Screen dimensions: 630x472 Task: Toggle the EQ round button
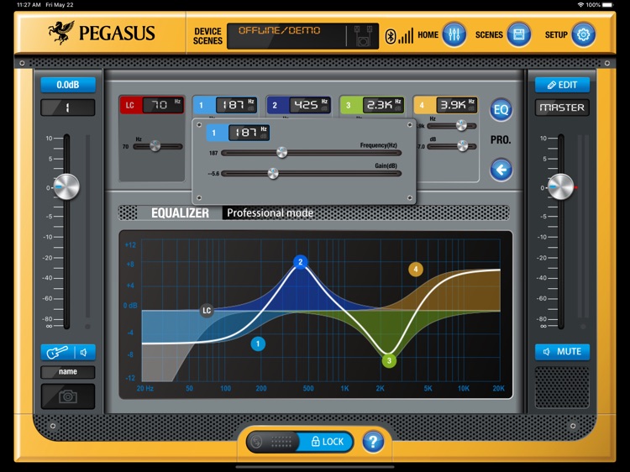click(501, 110)
